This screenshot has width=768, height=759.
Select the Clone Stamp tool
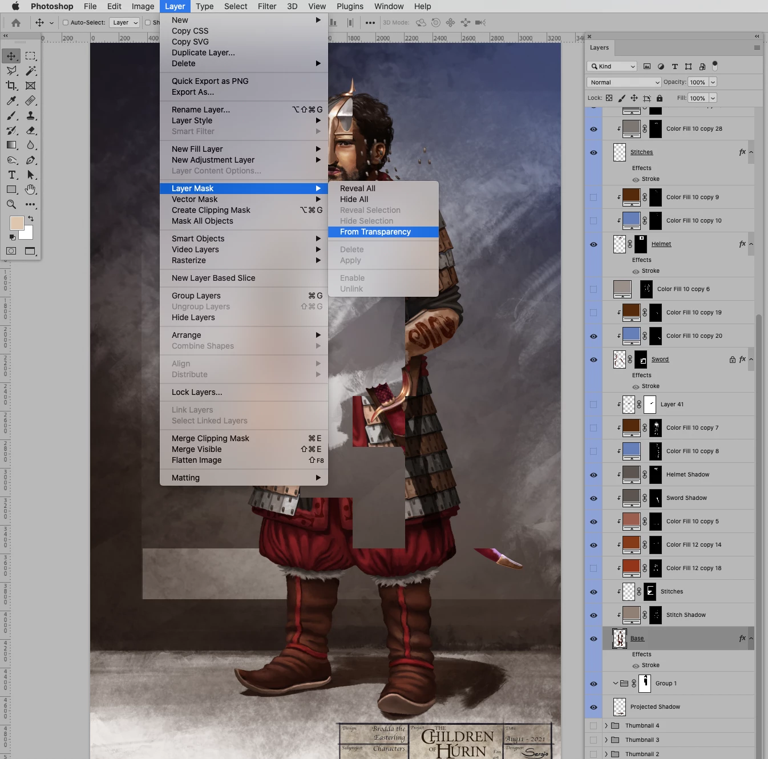(31, 115)
